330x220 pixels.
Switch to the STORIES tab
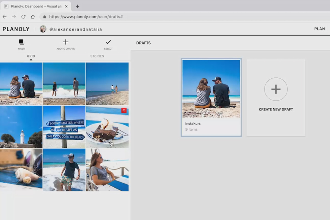97,56
